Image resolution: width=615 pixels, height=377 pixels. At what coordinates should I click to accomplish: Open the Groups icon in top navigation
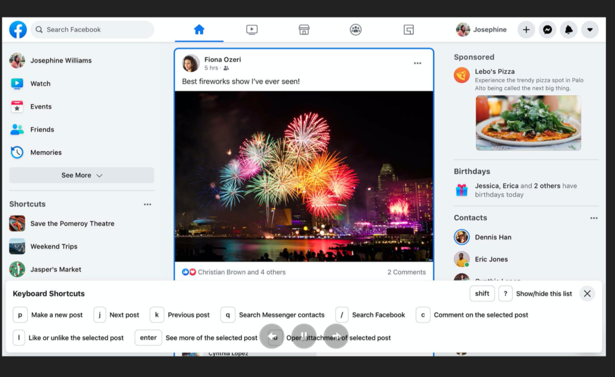356,29
